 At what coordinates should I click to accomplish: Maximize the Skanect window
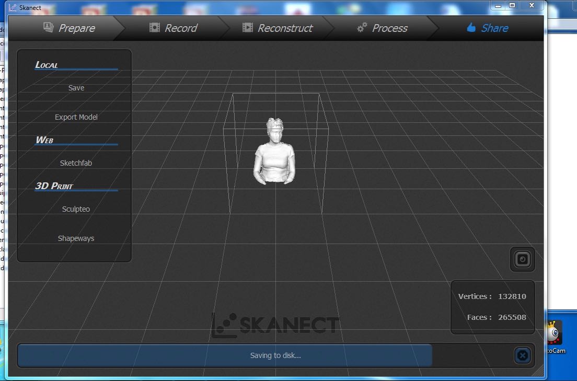(x=512, y=6)
